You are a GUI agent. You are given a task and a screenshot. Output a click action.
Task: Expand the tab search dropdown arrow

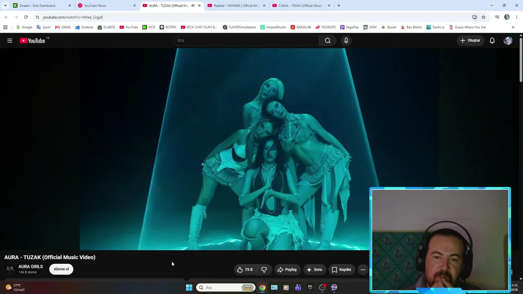click(5, 6)
